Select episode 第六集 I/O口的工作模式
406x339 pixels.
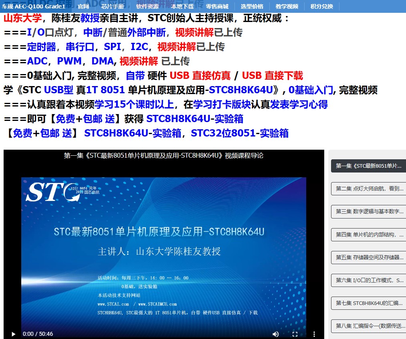(x=369, y=280)
